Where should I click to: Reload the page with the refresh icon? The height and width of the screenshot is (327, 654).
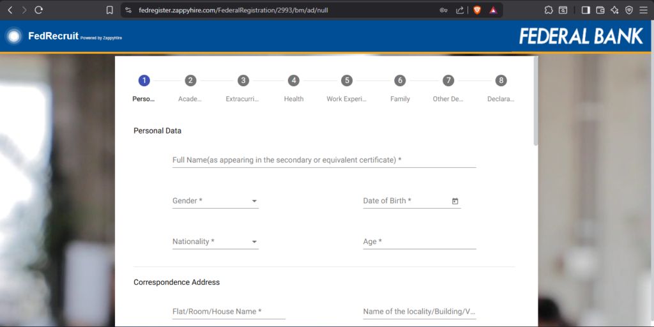(x=39, y=10)
